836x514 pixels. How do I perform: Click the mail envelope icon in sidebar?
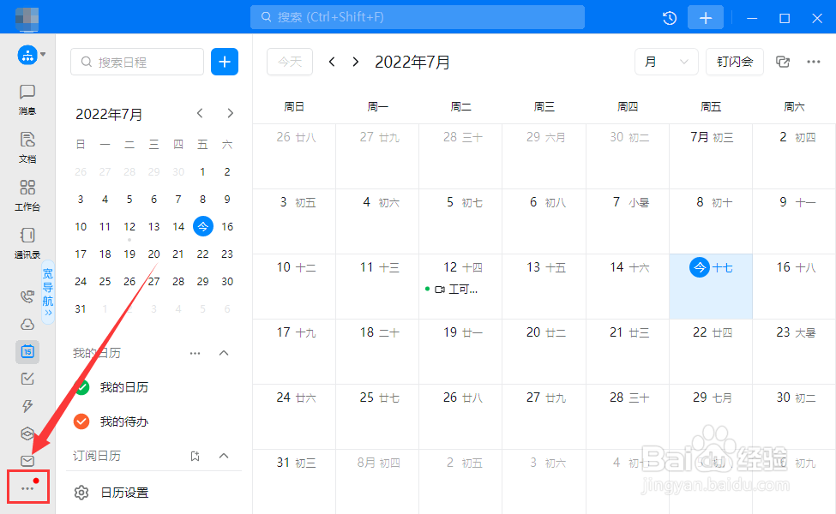coord(27,461)
